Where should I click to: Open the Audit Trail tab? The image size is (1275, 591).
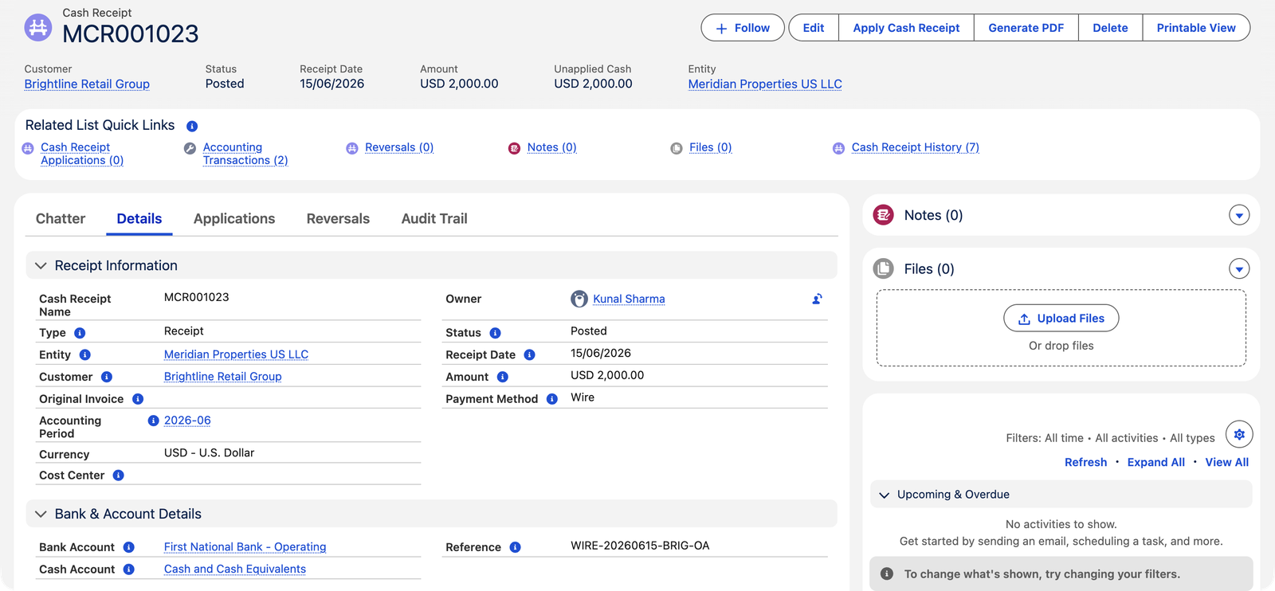434,219
